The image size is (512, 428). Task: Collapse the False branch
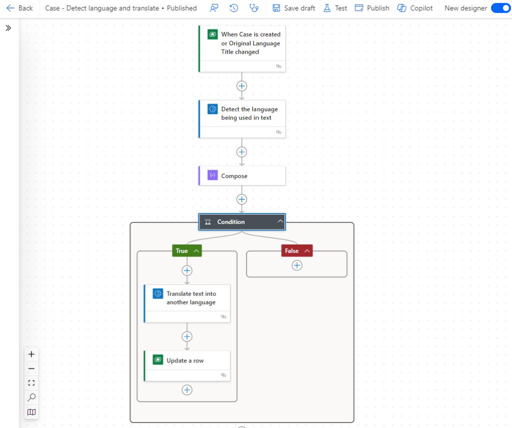point(307,251)
